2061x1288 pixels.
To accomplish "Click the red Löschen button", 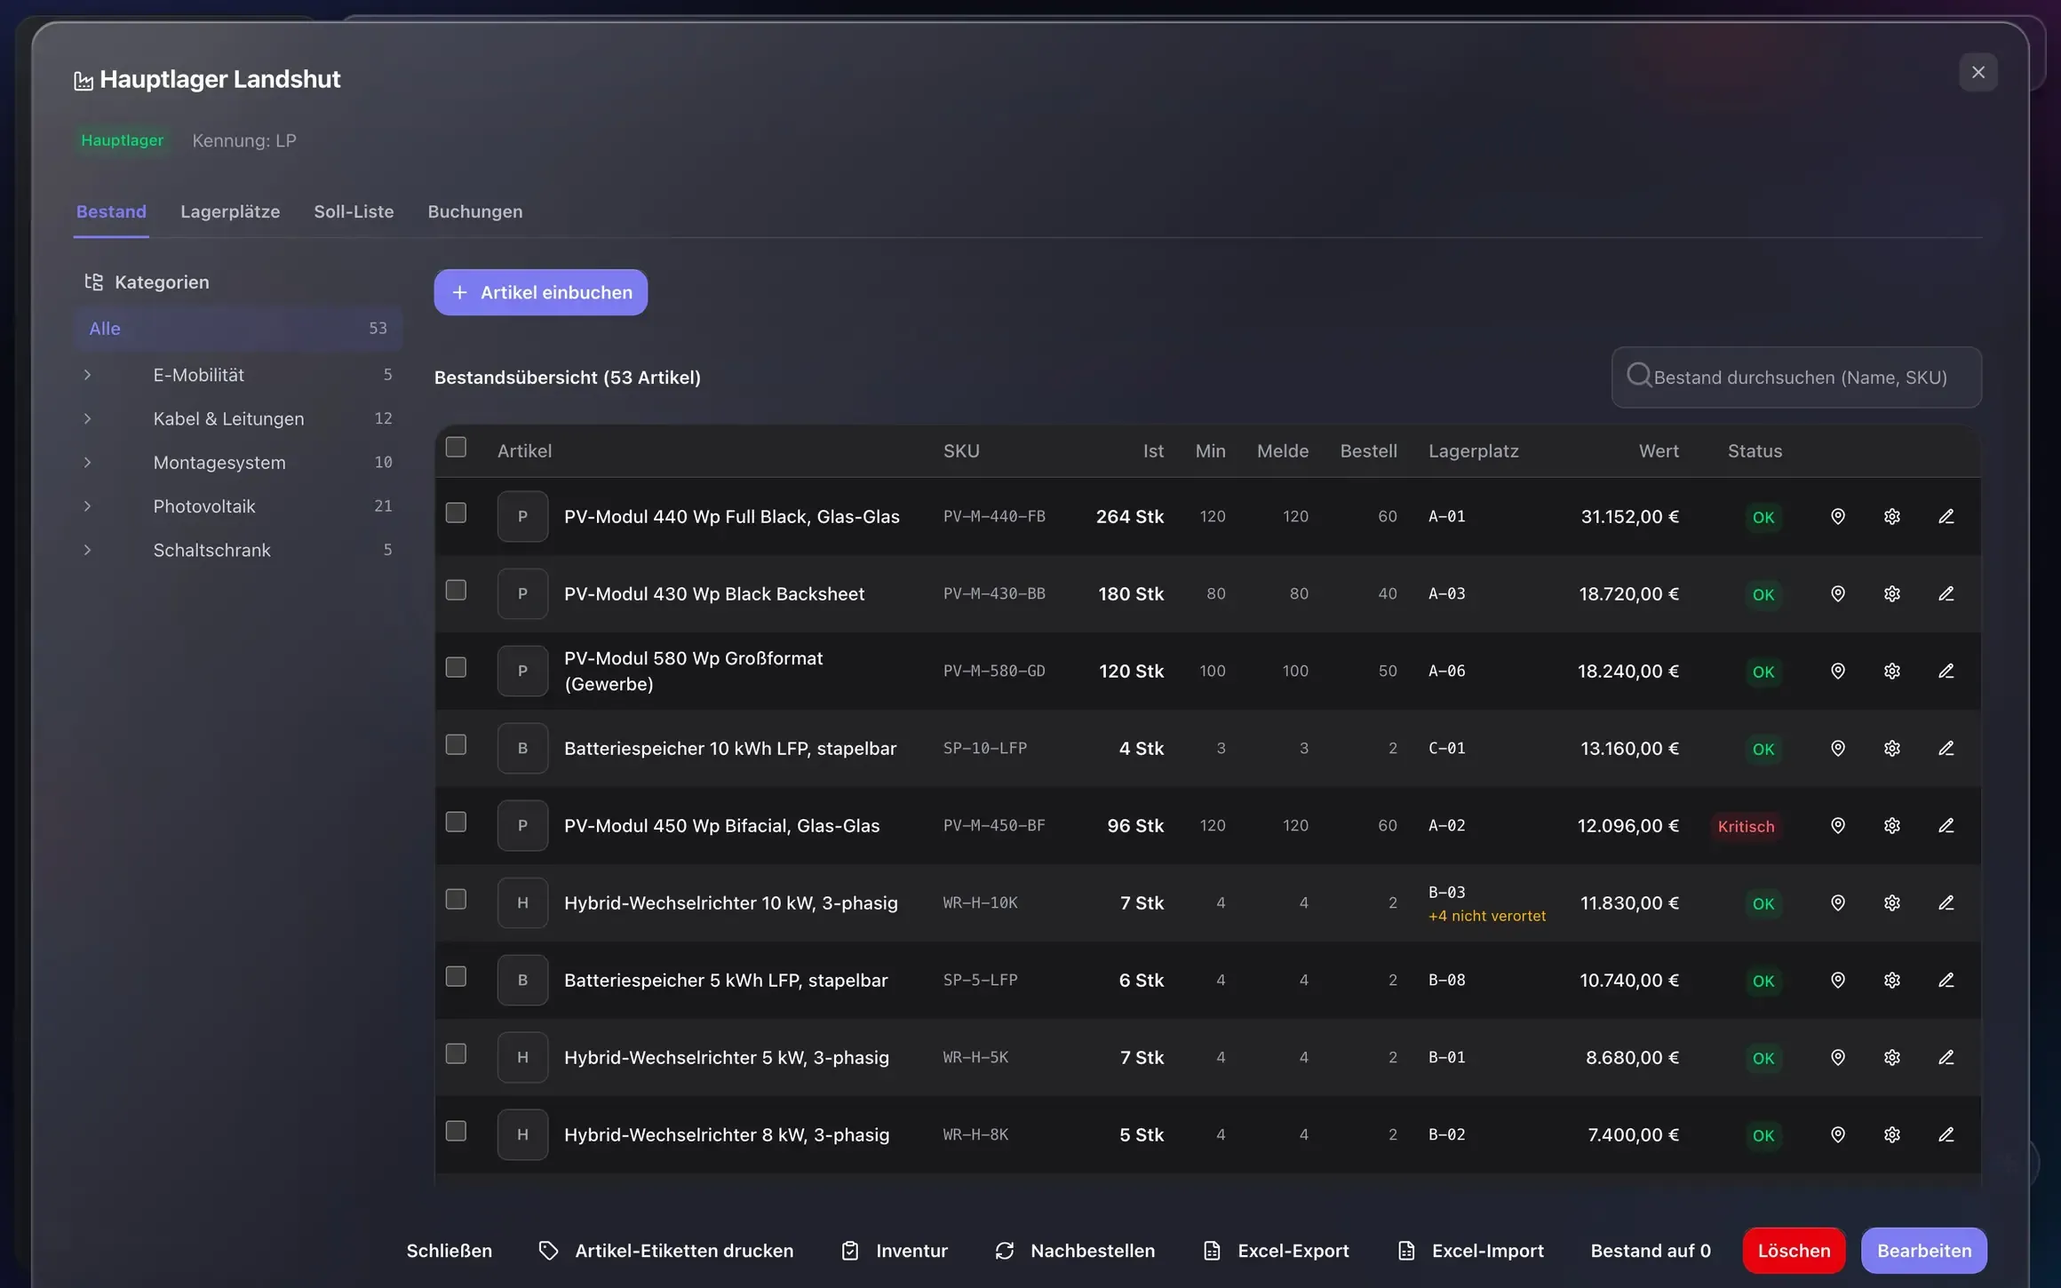I will (x=1794, y=1251).
